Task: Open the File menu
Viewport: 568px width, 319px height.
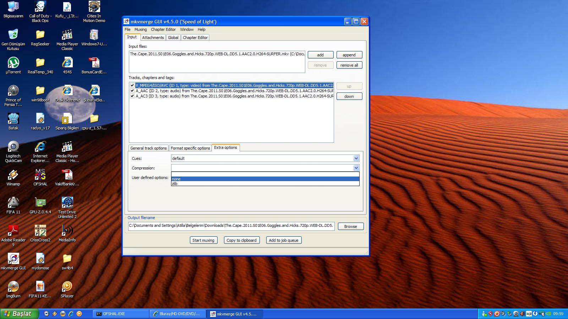Action: [127, 29]
